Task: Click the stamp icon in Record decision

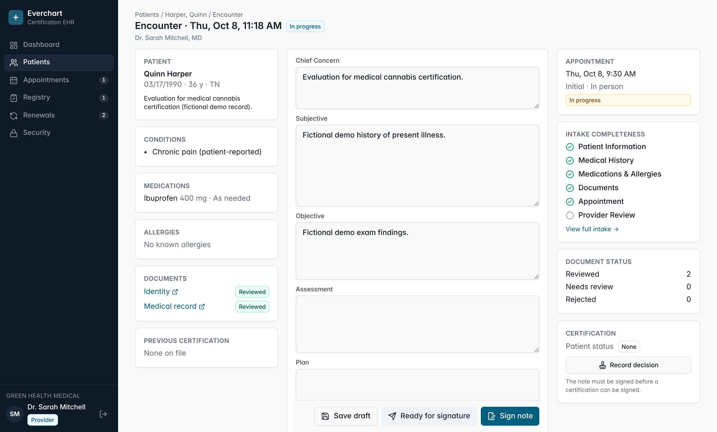Action: tap(602, 365)
